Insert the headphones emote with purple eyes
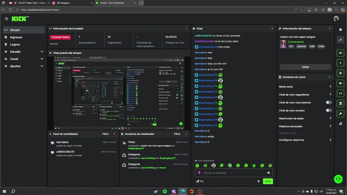The width and height of the screenshot is (347, 195). point(214,165)
